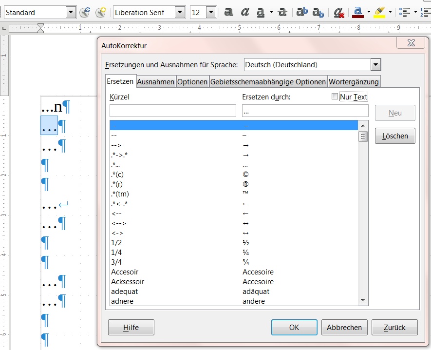Enable the Nur Text checkbox
This screenshot has width=431, height=350.
point(335,97)
